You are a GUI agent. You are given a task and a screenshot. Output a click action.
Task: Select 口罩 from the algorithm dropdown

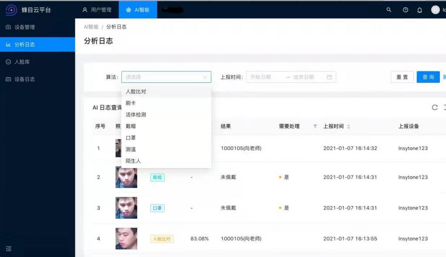(x=131, y=138)
